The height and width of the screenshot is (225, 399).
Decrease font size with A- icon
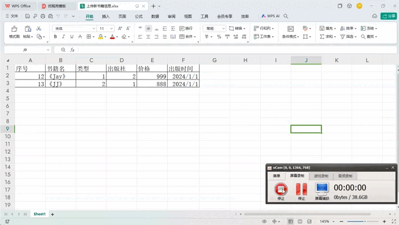tap(128, 28)
